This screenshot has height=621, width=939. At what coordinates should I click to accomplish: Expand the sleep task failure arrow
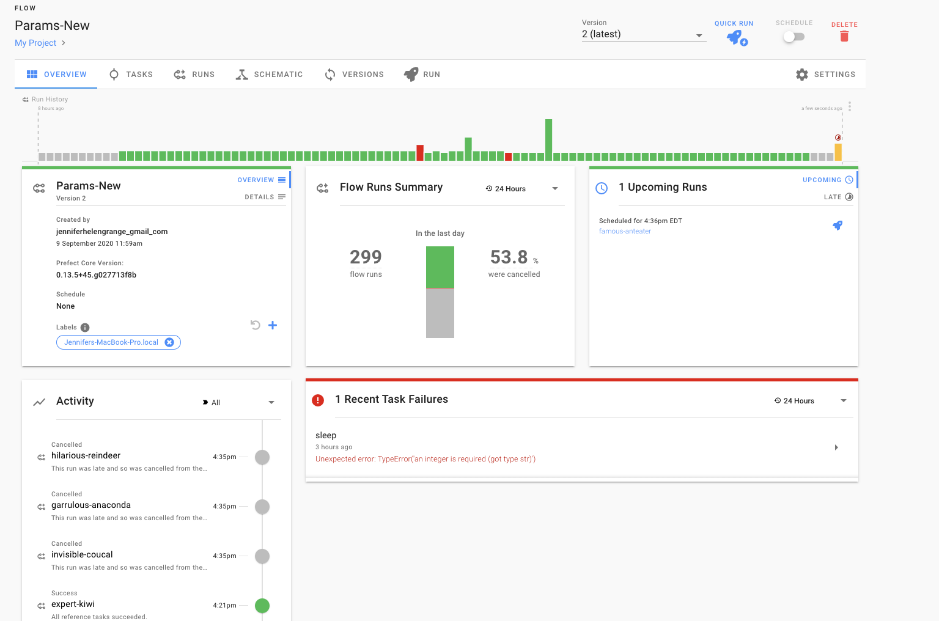[x=836, y=447]
